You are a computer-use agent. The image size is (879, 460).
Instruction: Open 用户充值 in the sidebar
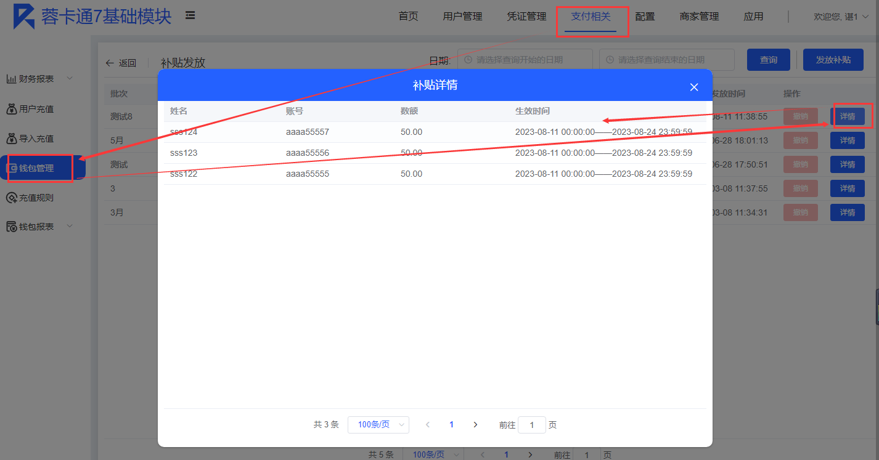click(36, 109)
